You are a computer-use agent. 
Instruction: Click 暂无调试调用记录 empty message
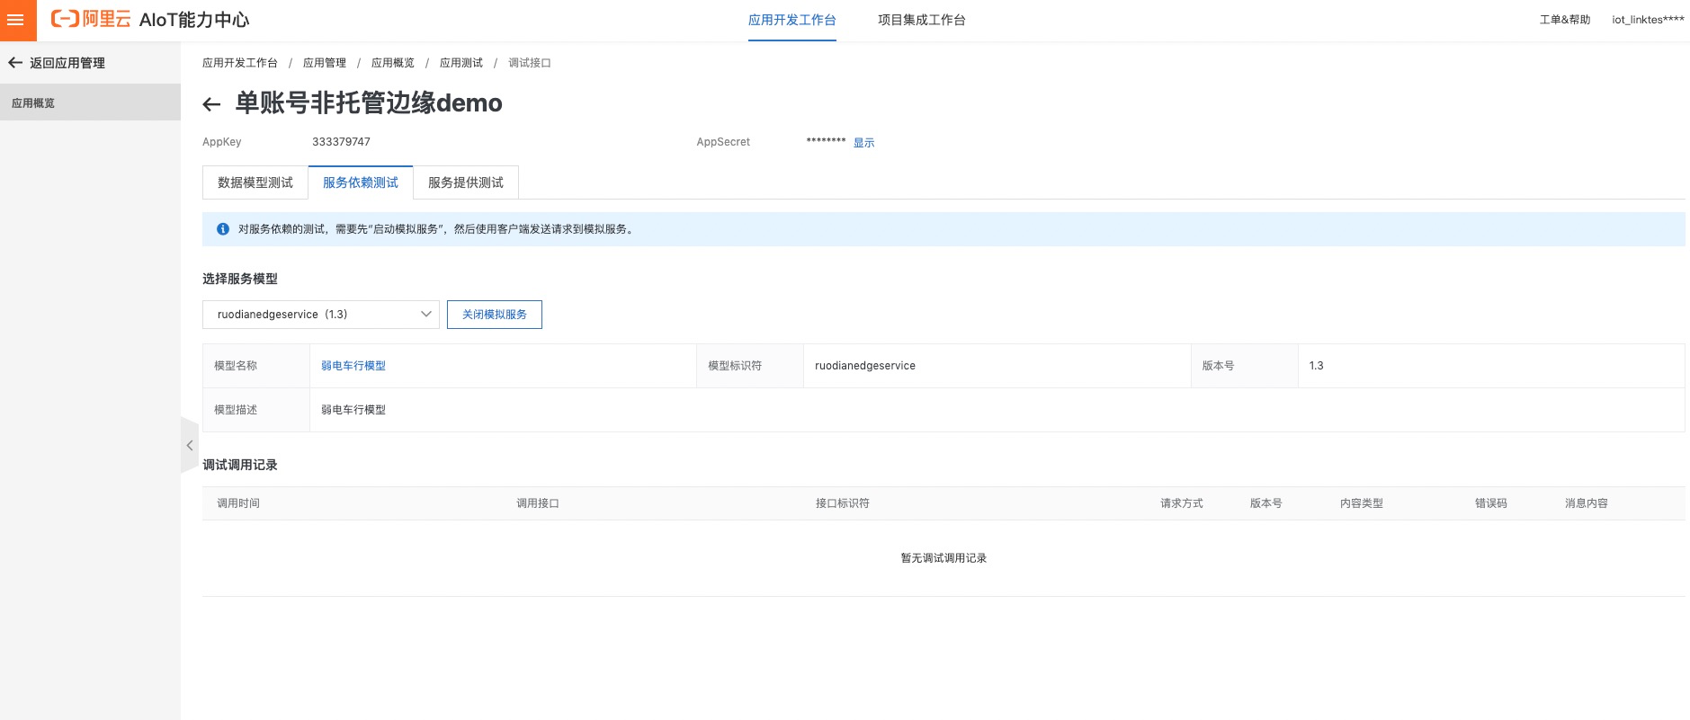pos(943,558)
